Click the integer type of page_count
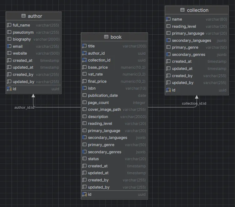Screen dimensions: 235x207 (x=139, y=102)
